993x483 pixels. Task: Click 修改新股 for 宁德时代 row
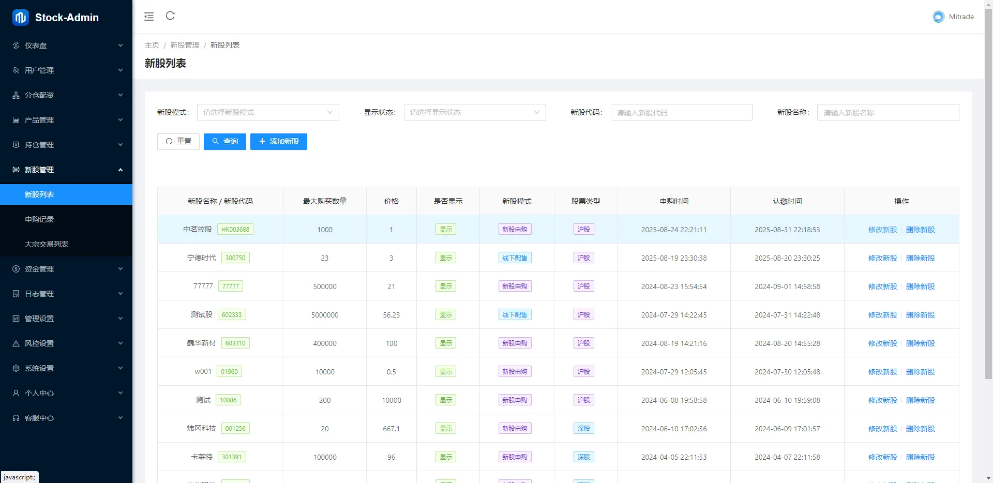pos(882,258)
